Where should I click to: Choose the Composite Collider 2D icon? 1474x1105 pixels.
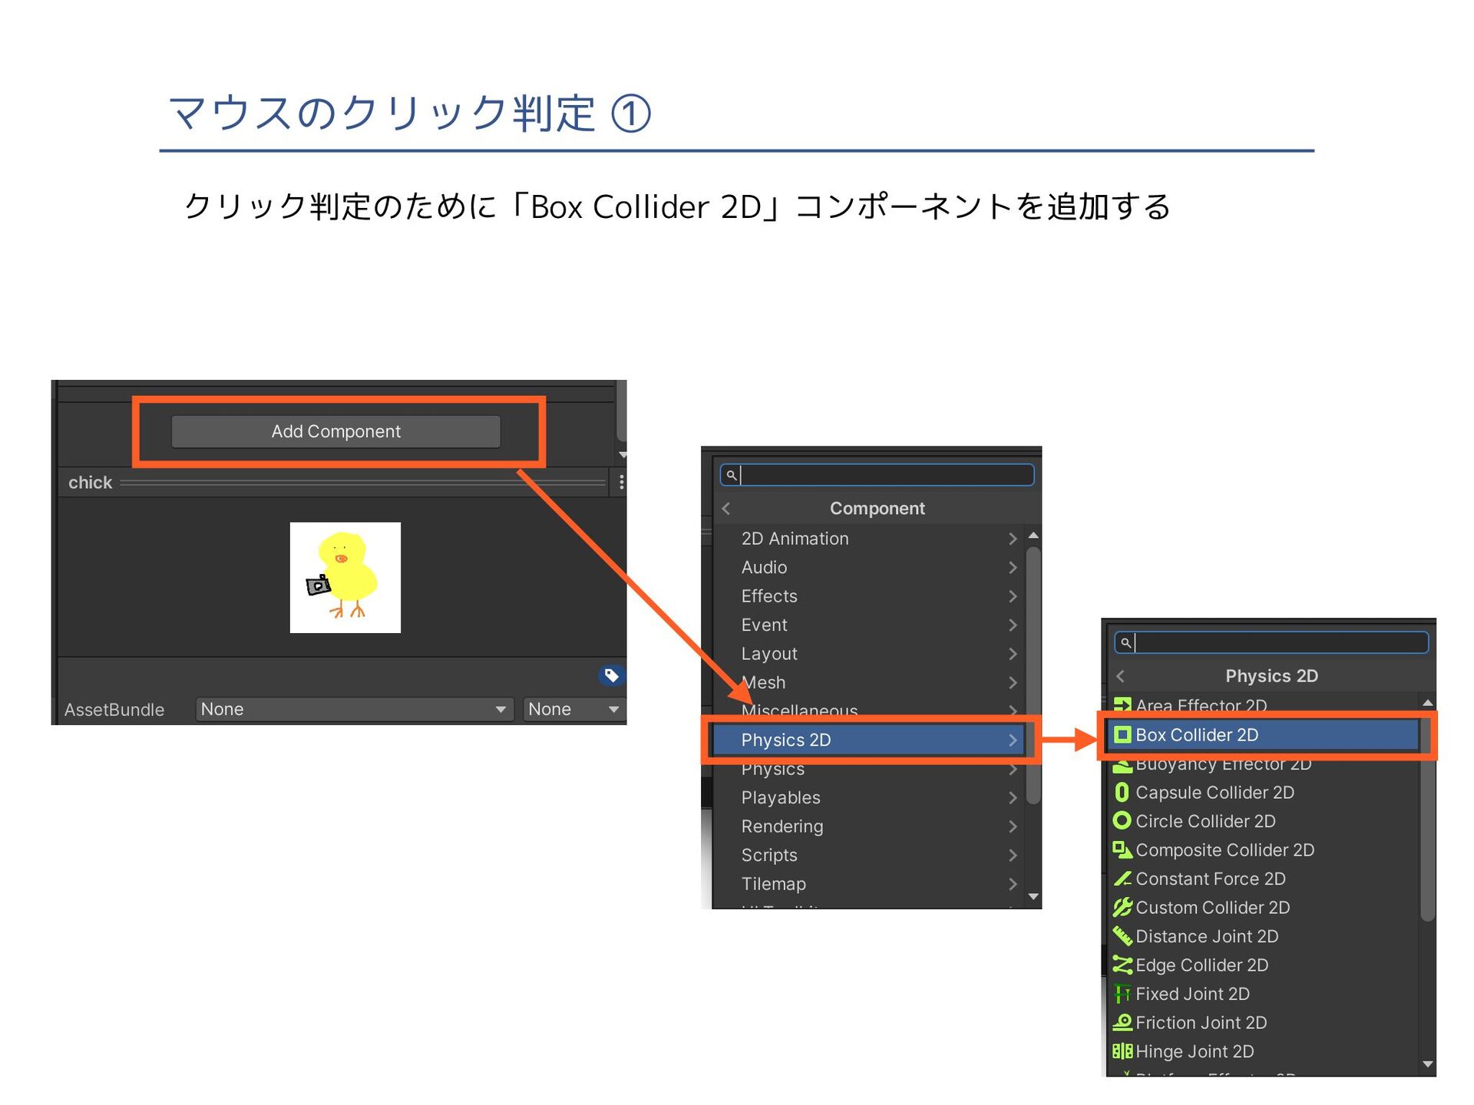pyautogui.click(x=1122, y=849)
